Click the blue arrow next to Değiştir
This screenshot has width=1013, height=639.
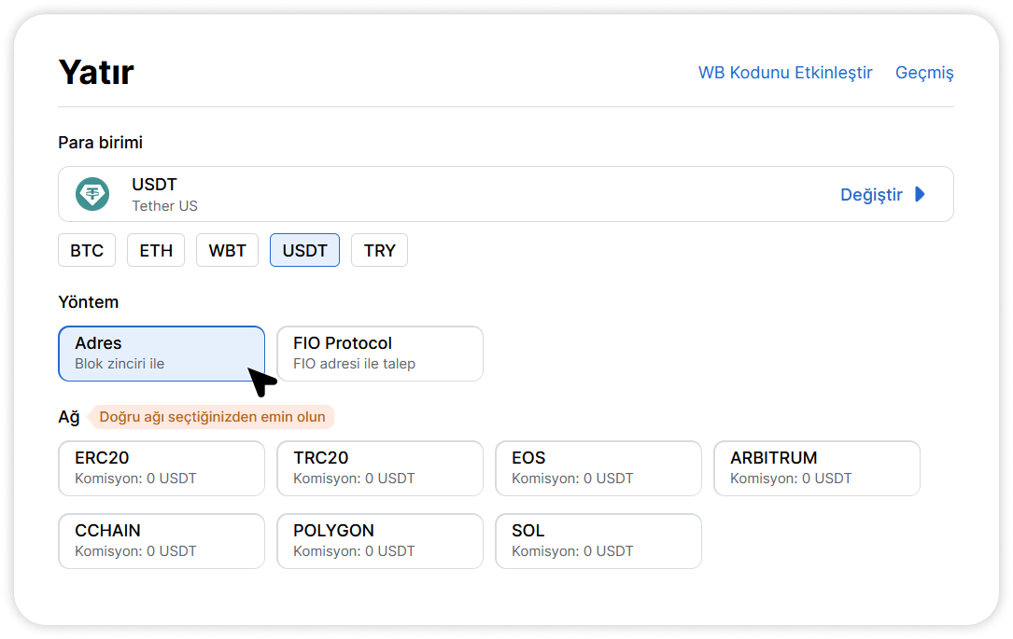[x=920, y=194]
